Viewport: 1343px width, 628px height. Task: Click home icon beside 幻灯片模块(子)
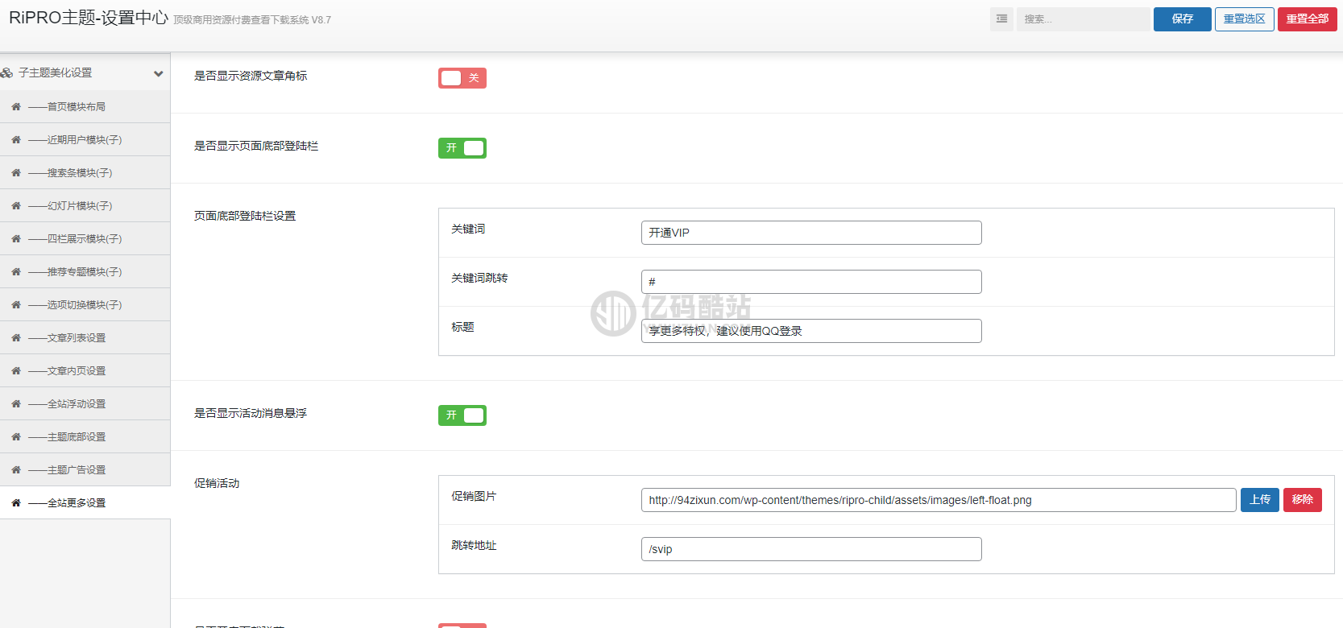(x=16, y=206)
